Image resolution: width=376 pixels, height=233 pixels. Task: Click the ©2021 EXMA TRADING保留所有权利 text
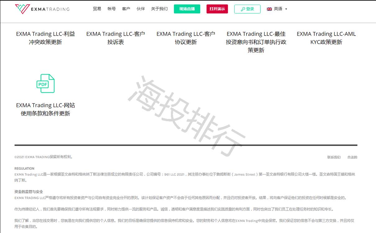point(44,157)
